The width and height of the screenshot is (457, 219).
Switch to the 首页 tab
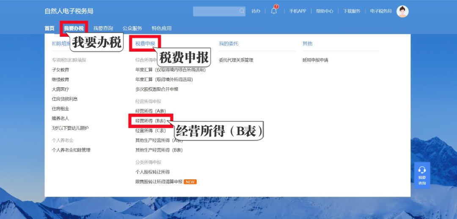pyautogui.click(x=50, y=28)
